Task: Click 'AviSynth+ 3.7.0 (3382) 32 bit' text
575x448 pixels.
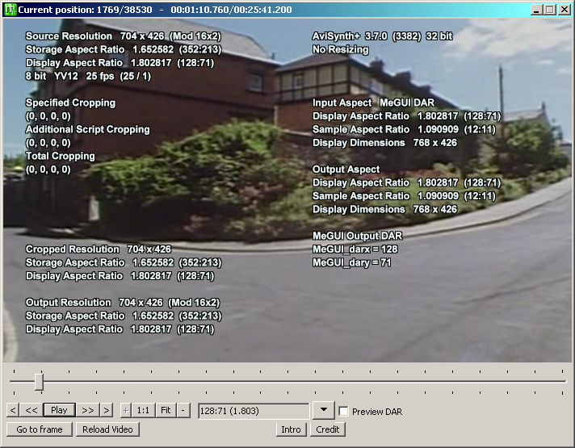Action: point(383,36)
